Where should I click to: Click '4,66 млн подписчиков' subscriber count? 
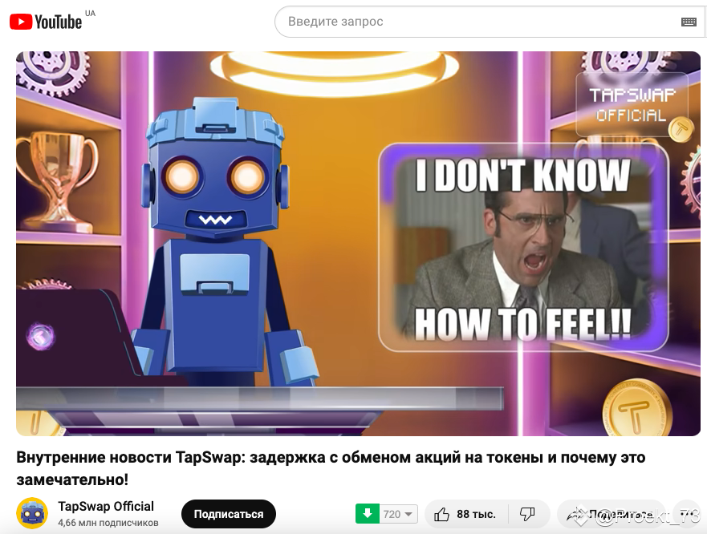(108, 523)
